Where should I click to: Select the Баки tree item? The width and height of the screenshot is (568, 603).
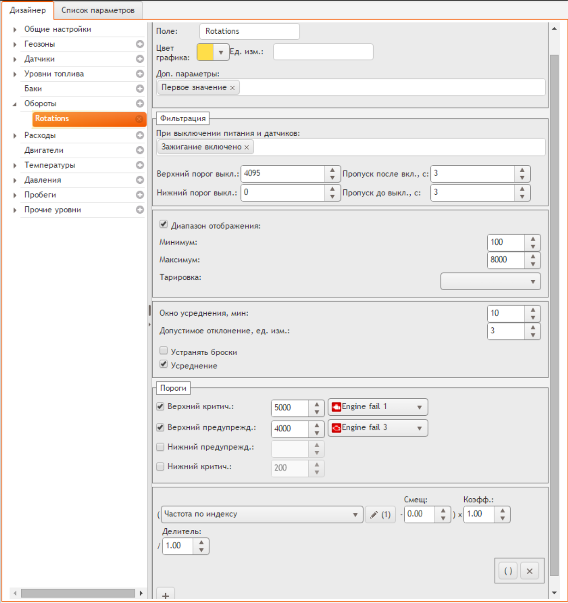pos(33,88)
